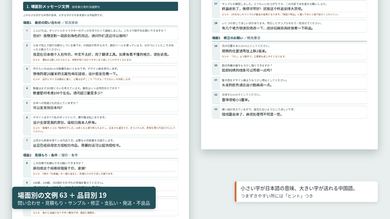Select the banner subtitle starting "問い合わせ・見積もり・サンプル"
This screenshot has height=219, width=390.
[84, 203]
